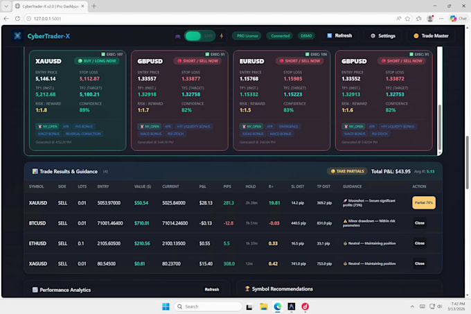Click the DIVERGENCE tag on EURUSD card
The height and width of the screenshot is (314, 471).
289,127
